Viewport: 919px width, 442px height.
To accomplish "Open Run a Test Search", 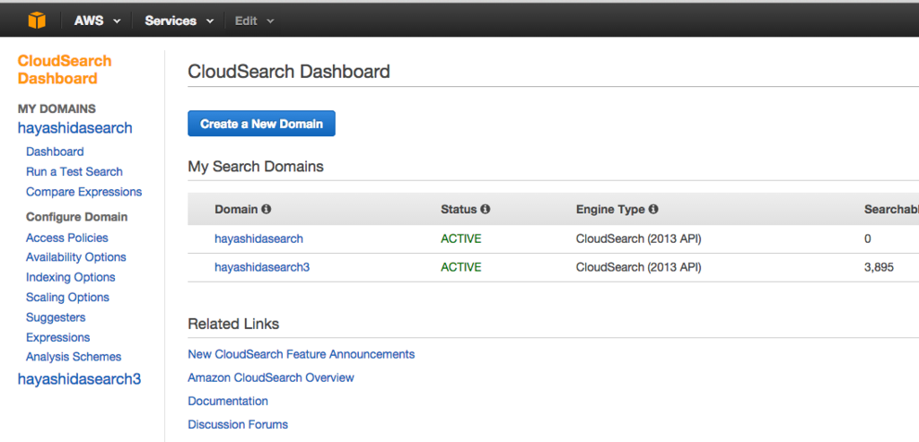I will (74, 171).
